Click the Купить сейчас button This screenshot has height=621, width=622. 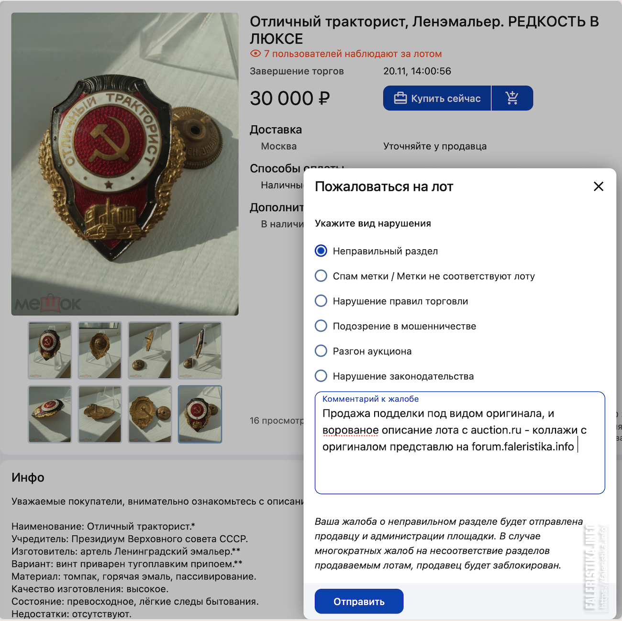tap(437, 98)
